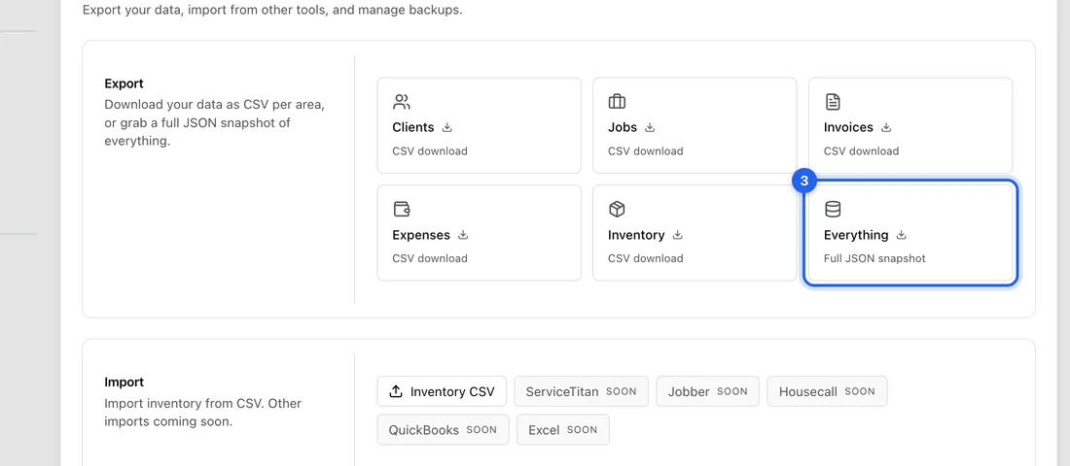Click the Housecall import chip

[827, 392]
